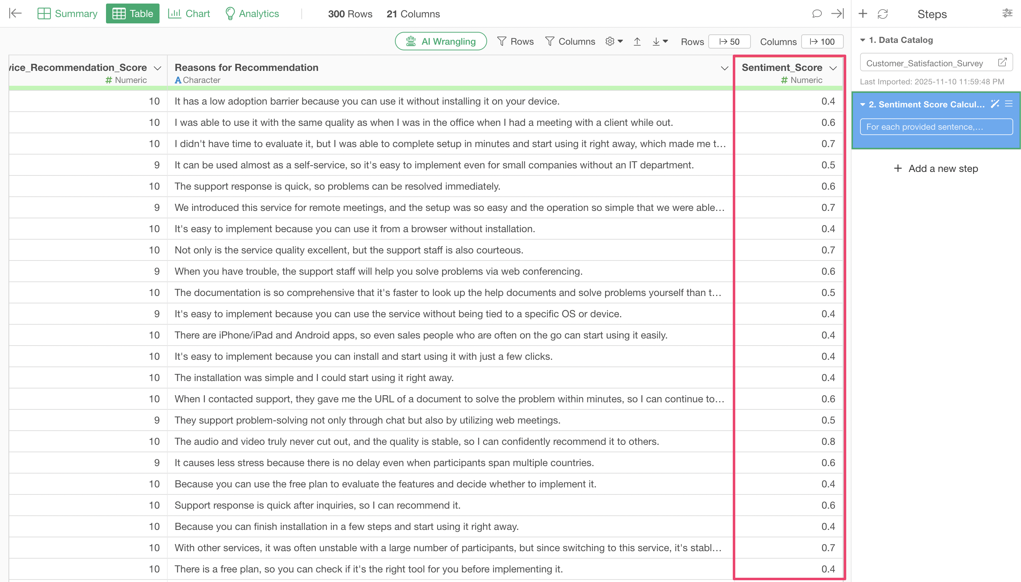This screenshot has width=1021, height=582.
Task: Click the collapse left panel arrow icon
Action: [x=15, y=13]
